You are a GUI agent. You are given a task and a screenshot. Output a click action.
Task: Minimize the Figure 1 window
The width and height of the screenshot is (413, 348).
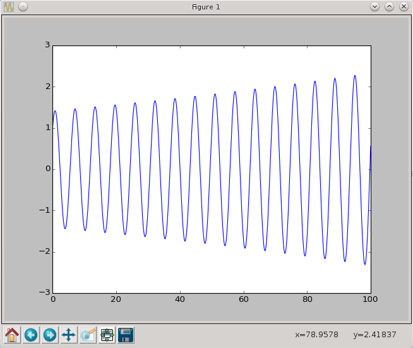click(374, 7)
